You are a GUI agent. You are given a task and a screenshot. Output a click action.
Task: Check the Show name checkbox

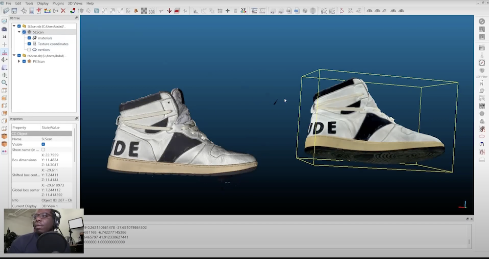[43, 150]
